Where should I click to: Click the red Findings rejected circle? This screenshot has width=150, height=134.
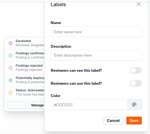click(x=10, y=68)
